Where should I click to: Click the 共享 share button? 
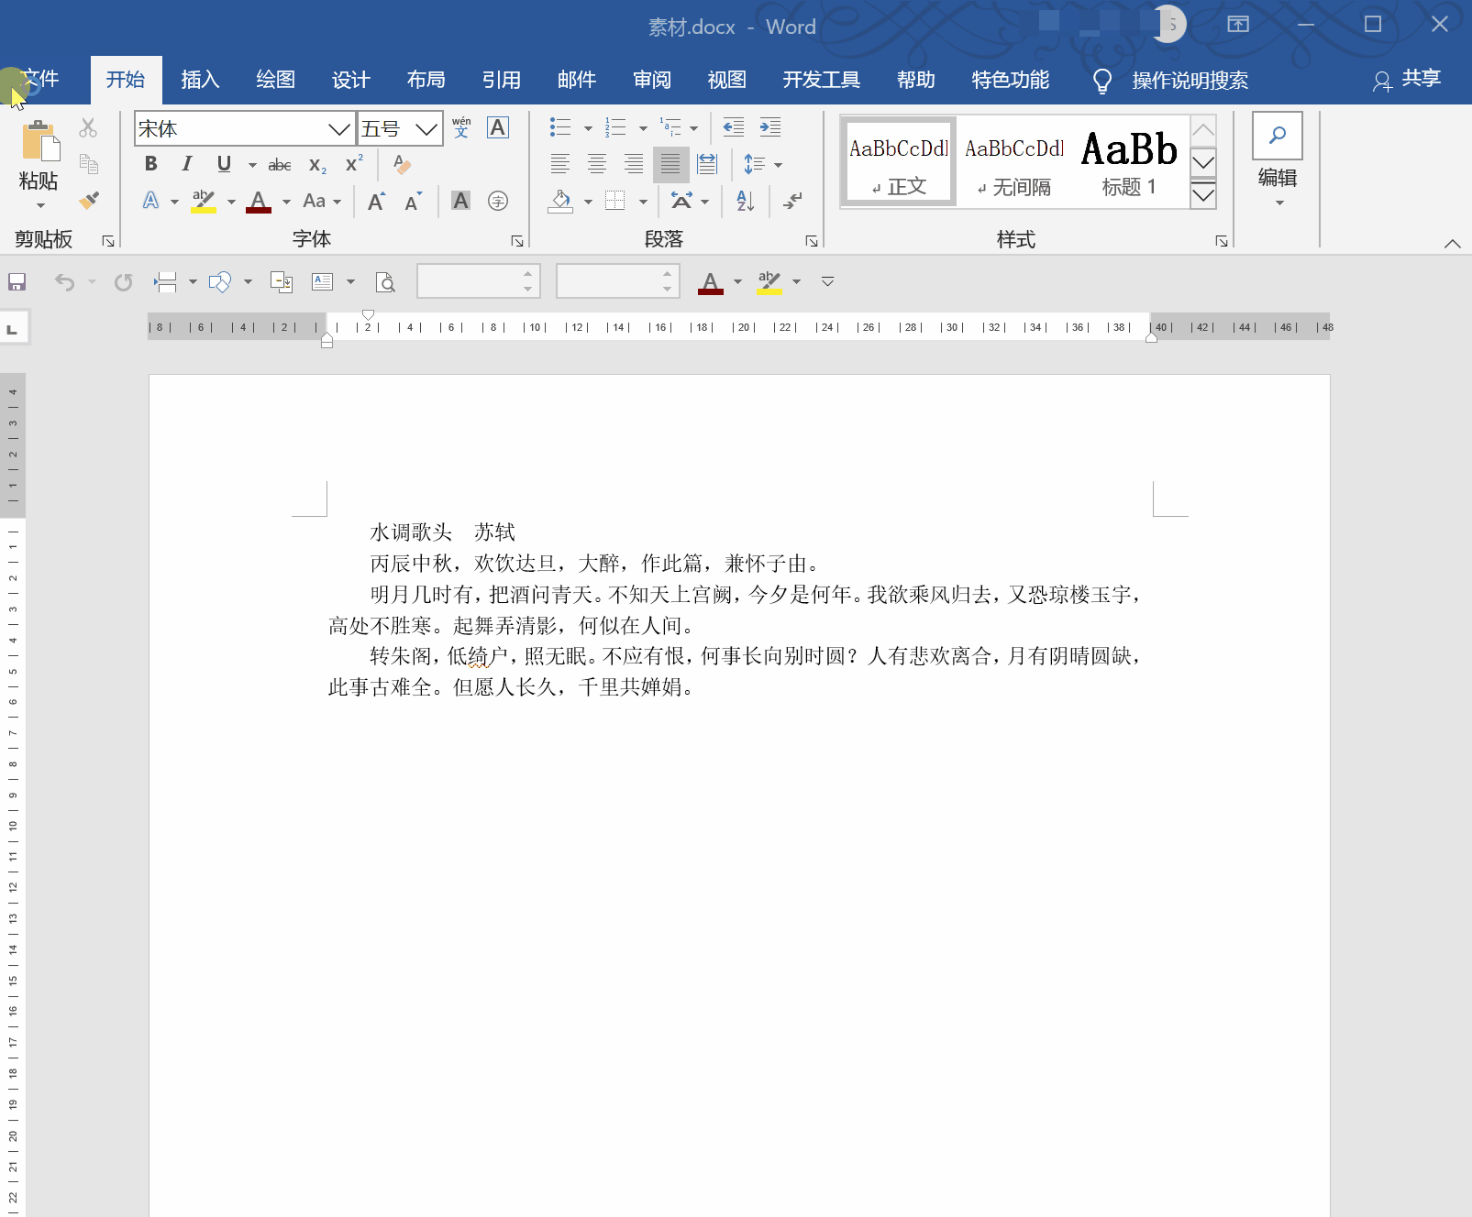coord(1407,80)
